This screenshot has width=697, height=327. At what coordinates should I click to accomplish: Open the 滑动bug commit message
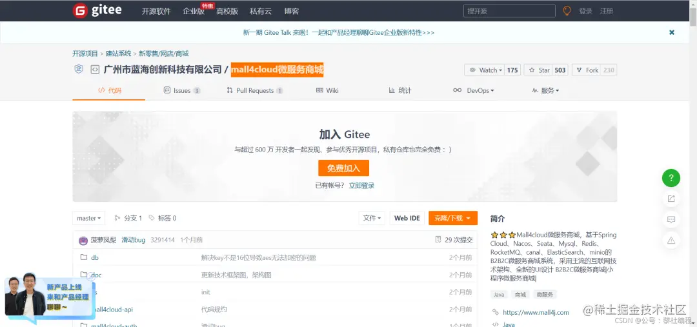[x=134, y=240]
